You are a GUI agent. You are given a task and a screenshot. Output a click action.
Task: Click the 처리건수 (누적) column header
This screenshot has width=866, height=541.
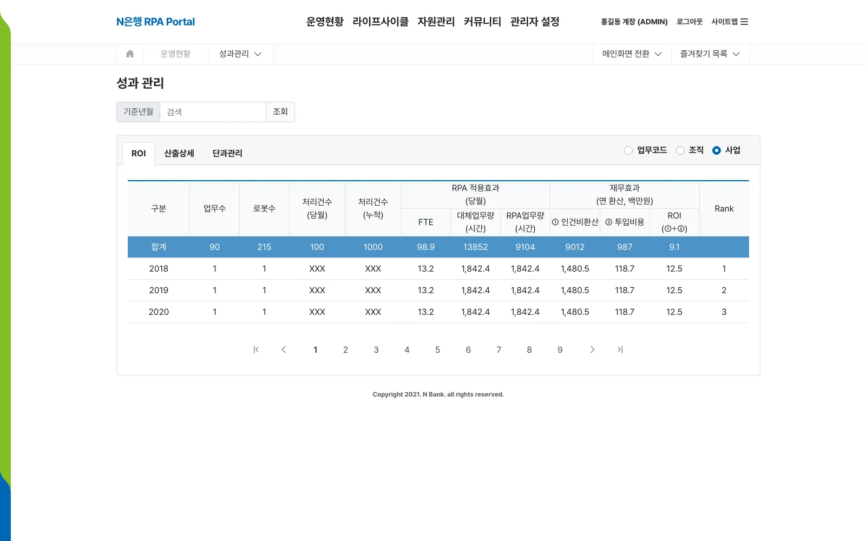tap(373, 208)
